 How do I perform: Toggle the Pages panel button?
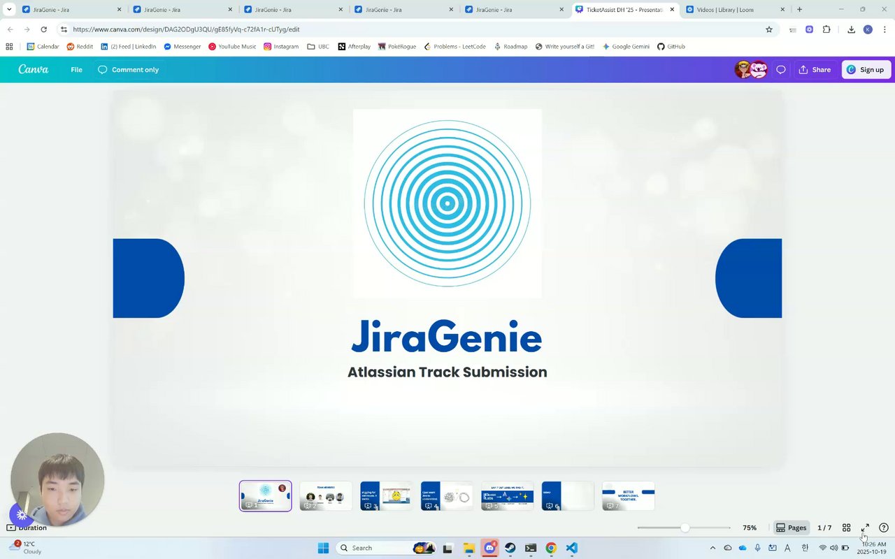pyautogui.click(x=791, y=528)
